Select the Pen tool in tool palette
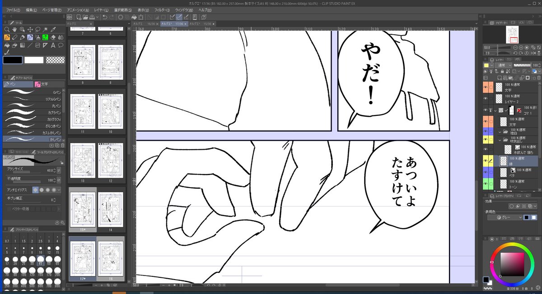542x294 pixels. click(7, 37)
